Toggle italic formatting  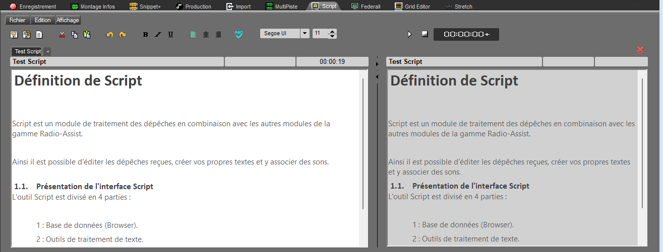(158, 35)
